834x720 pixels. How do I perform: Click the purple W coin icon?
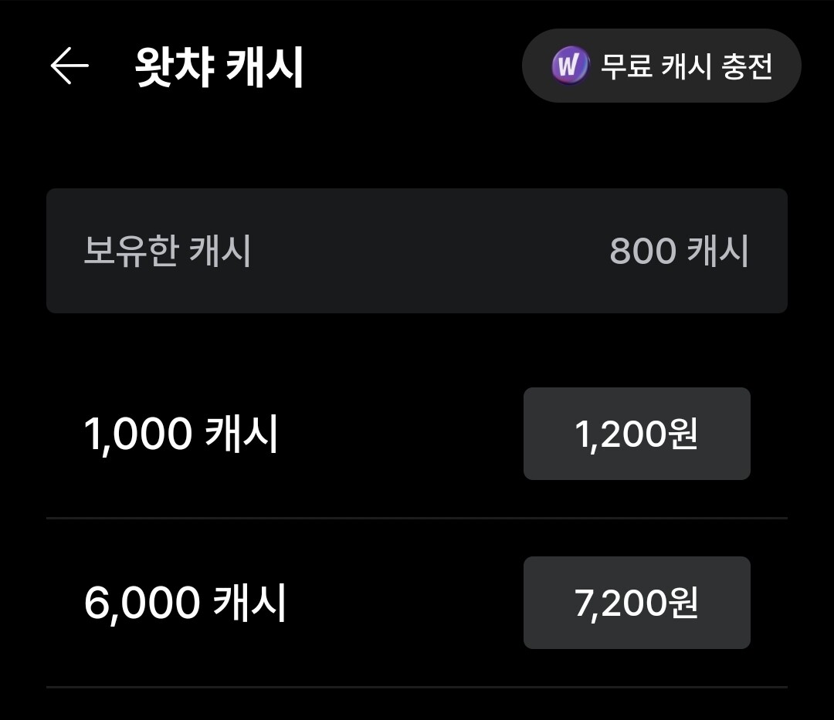click(570, 66)
